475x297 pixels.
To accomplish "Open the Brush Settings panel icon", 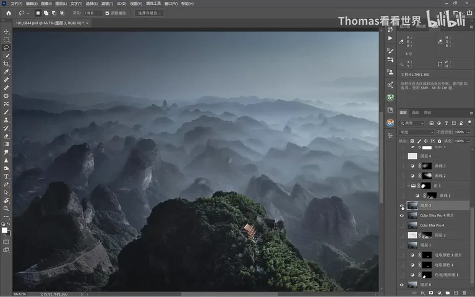I will (x=390, y=51).
